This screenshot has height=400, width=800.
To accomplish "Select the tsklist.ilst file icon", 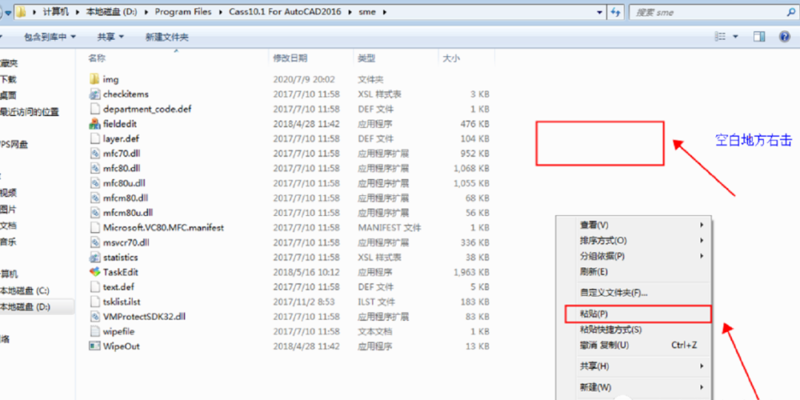I will click(x=94, y=302).
